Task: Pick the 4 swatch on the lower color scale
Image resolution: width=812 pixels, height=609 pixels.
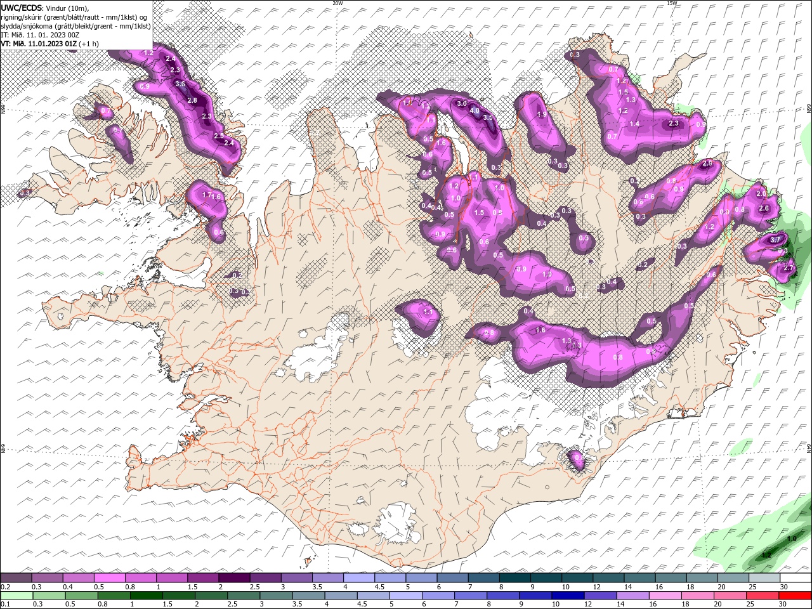Action: [x=341, y=596]
